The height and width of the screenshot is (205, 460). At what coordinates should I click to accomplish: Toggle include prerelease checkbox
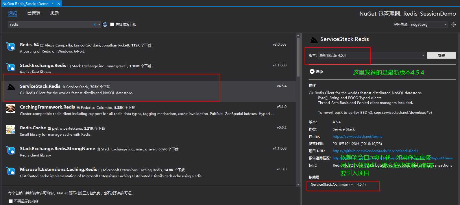point(112,25)
